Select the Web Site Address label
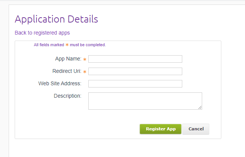This screenshot has width=245, height=157. [60, 83]
